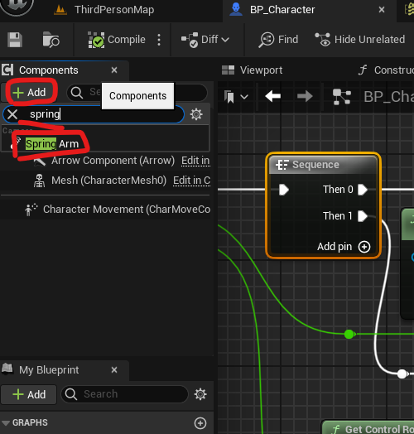Click Add in My Blueprint panel

(29, 394)
